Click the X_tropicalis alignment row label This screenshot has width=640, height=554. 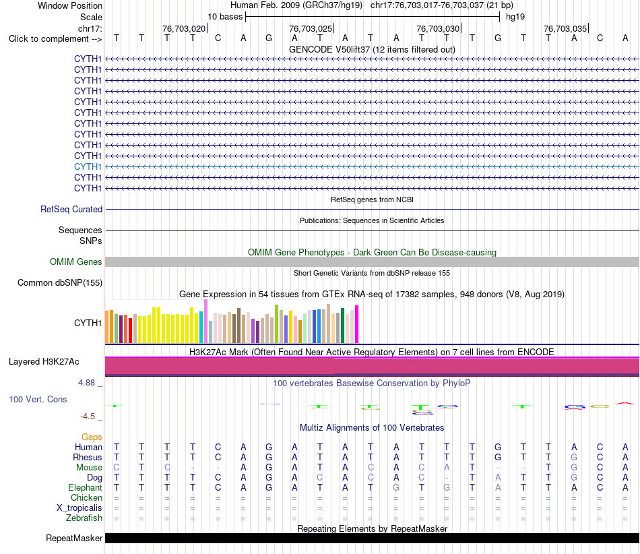(79, 508)
